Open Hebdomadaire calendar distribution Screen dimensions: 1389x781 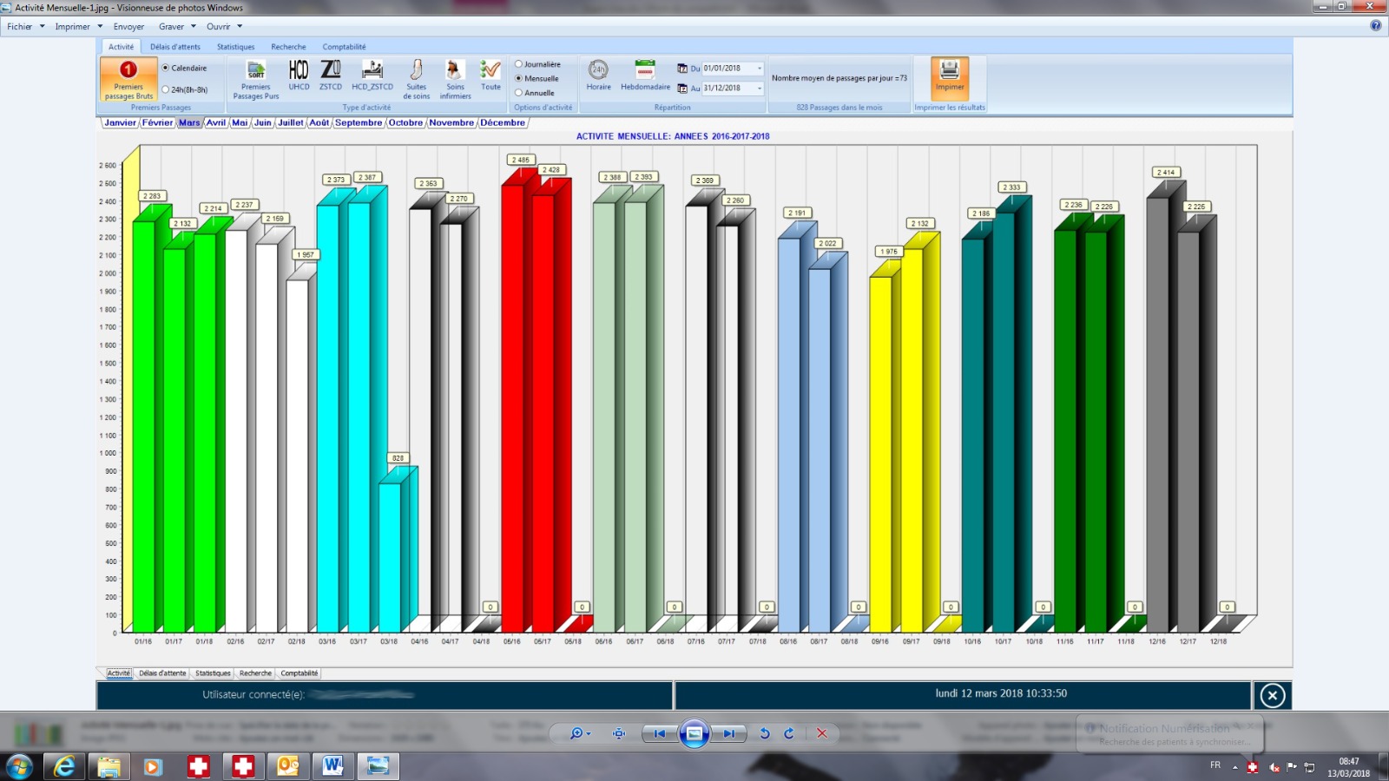coord(645,75)
